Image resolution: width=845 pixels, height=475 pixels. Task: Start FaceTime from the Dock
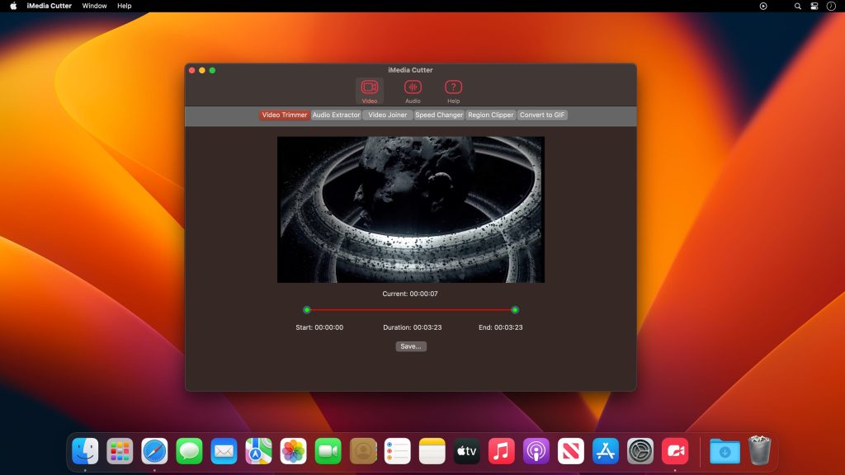coord(328,451)
